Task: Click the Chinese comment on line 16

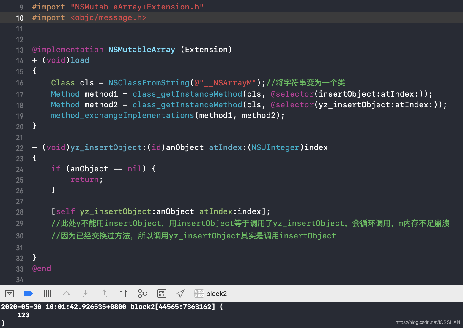Action: pyautogui.click(x=306, y=83)
